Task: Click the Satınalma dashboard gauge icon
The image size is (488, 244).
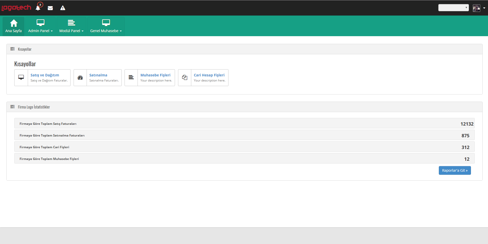Action: pos(80,78)
